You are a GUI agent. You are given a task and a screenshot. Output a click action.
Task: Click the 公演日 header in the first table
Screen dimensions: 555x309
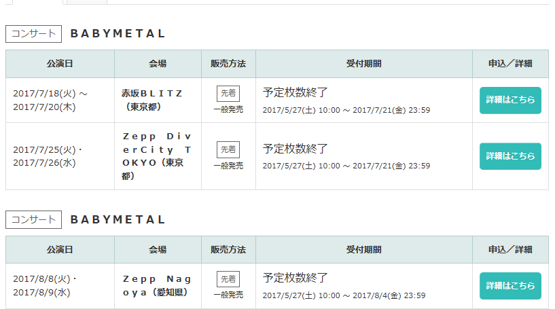coord(60,64)
